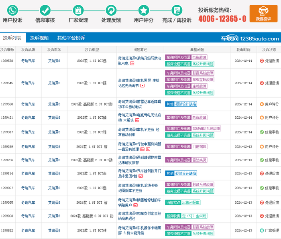Click the 处理反馈 refresh step icon
The image size is (281, 239).
point(111,10)
